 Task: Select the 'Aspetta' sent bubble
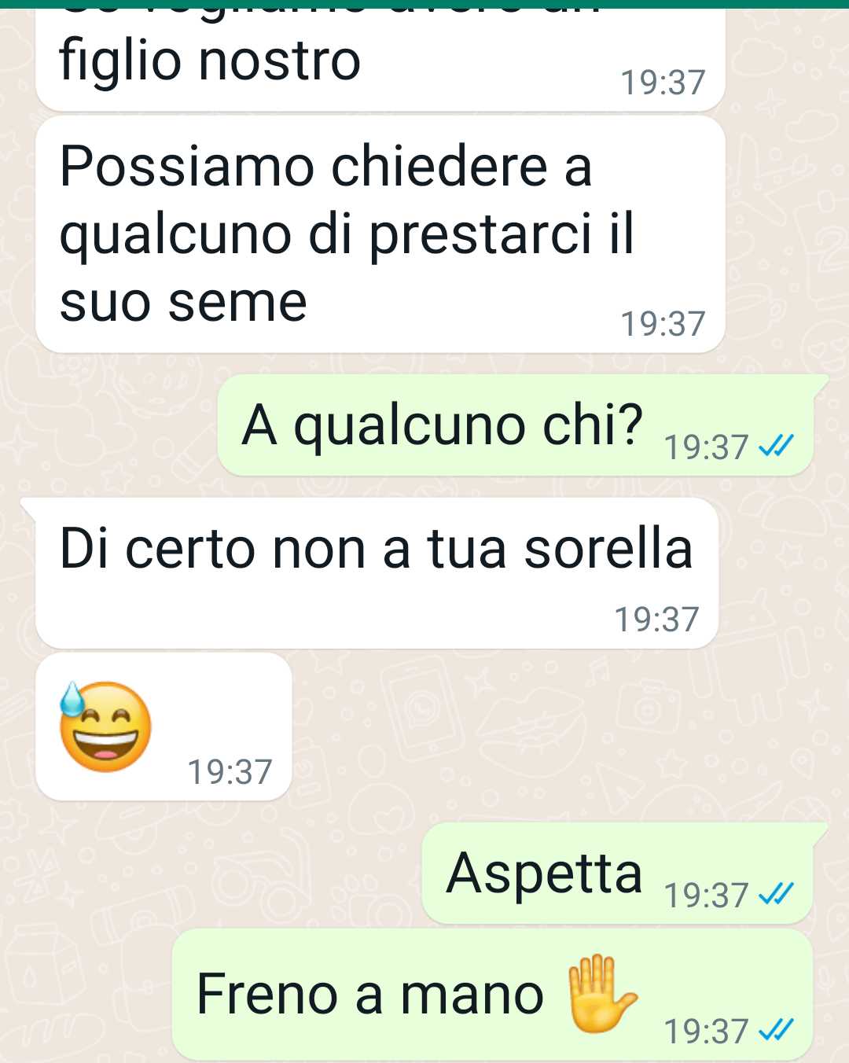[618, 874]
